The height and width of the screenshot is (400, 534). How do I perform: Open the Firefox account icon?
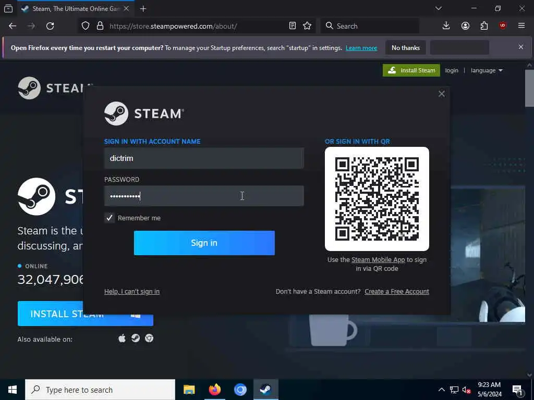(465, 26)
